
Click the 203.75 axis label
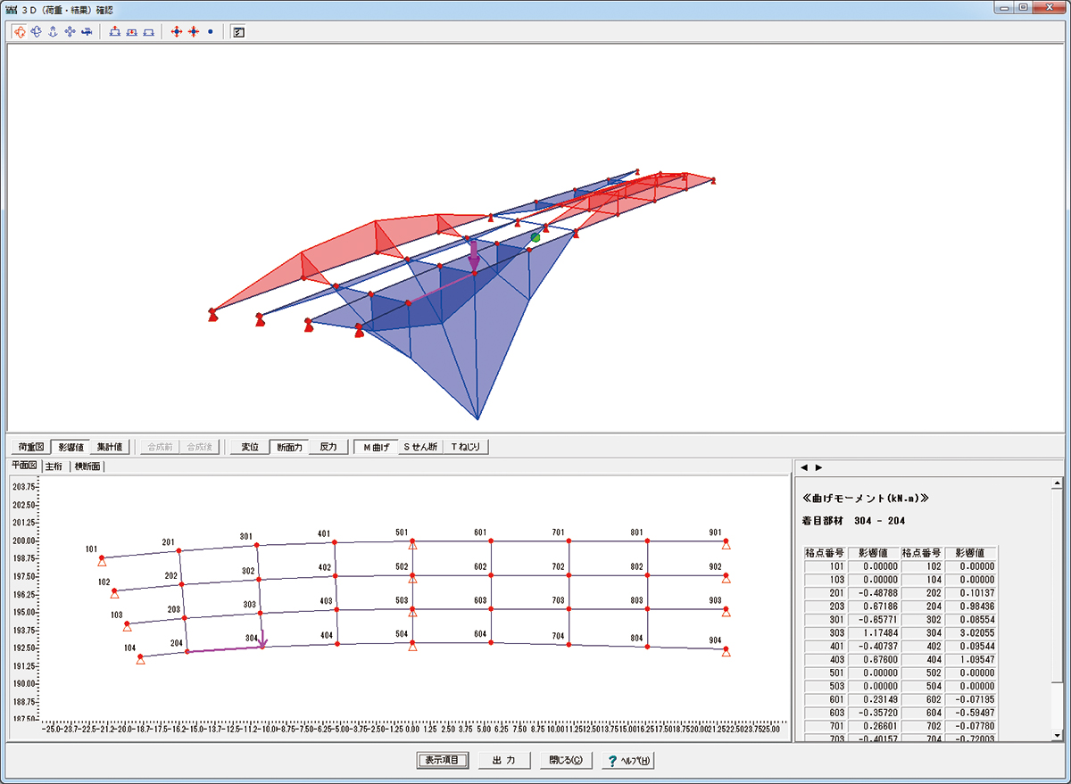pos(24,487)
